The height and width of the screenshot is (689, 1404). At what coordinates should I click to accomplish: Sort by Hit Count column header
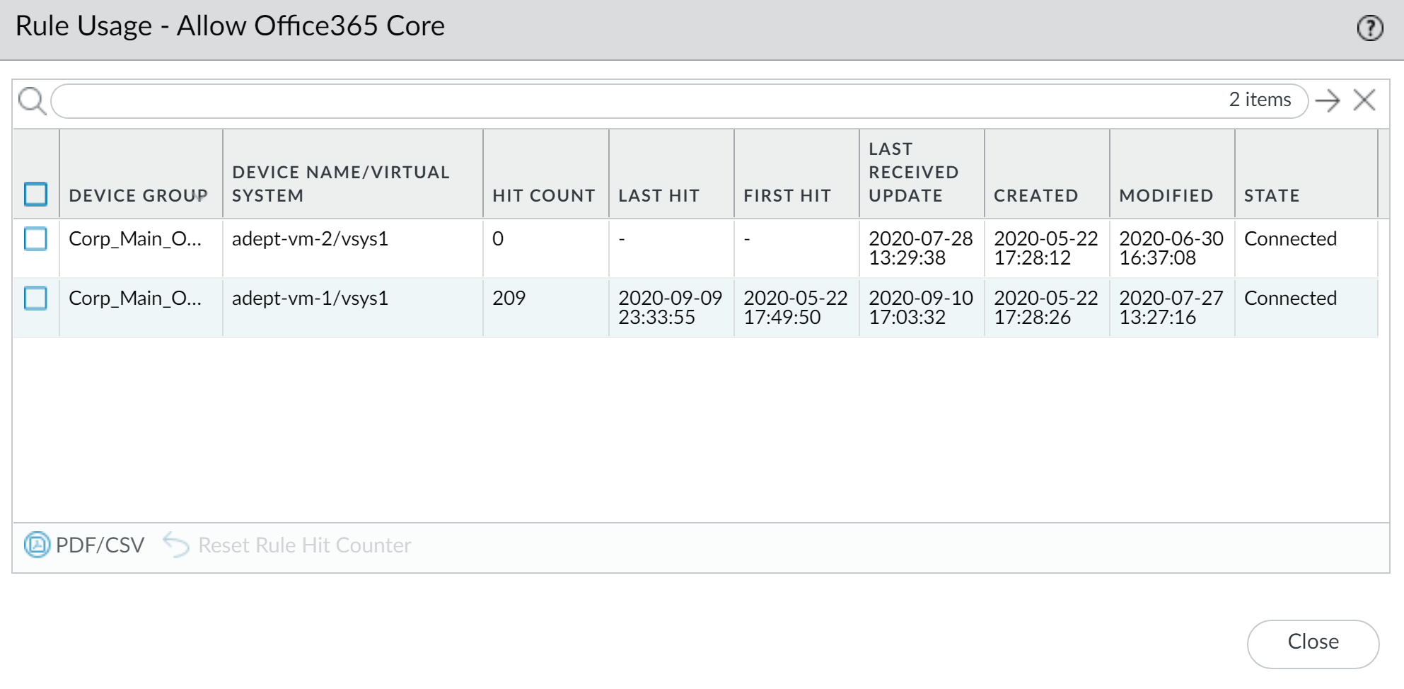point(544,195)
